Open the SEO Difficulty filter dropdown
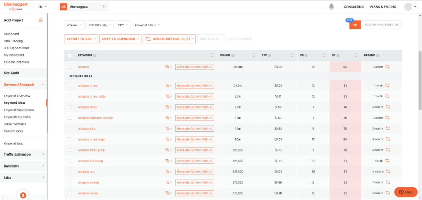This screenshot has height=200, width=422. [x=100, y=25]
